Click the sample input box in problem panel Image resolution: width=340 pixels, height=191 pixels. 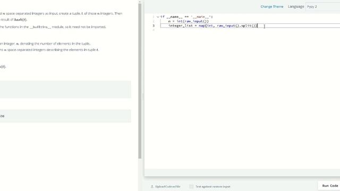(x=65, y=90)
